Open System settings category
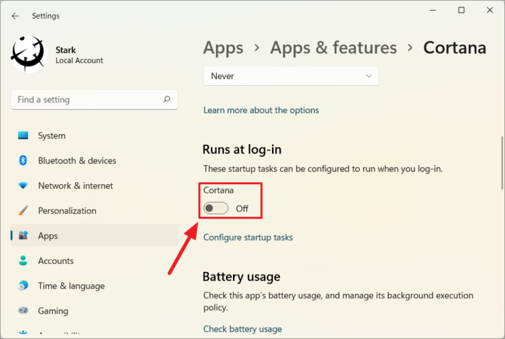This screenshot has width=505, height=339. pyautogui.click(x=94, y=136)
